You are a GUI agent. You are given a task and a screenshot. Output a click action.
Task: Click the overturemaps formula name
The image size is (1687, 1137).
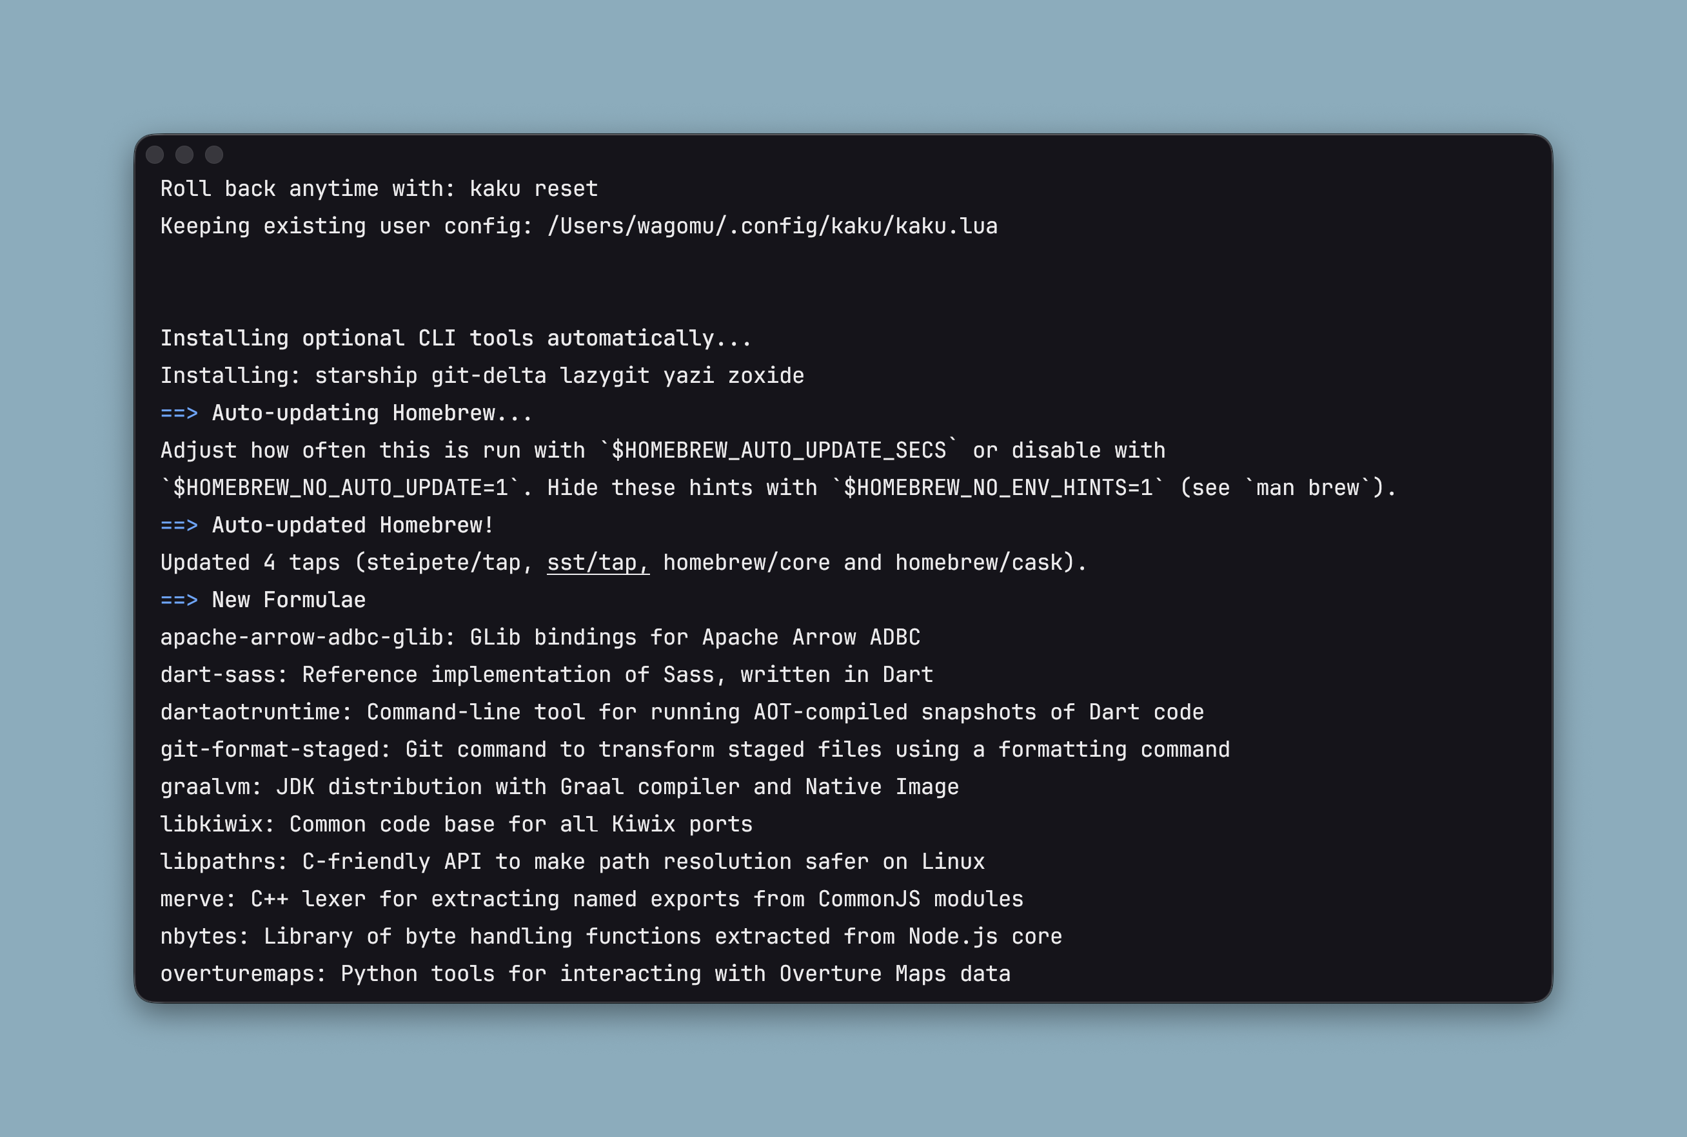tap(237, 974)
